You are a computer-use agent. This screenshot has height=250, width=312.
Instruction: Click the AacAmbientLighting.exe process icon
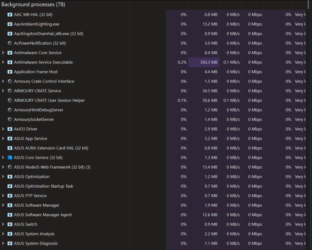point(10,24)
